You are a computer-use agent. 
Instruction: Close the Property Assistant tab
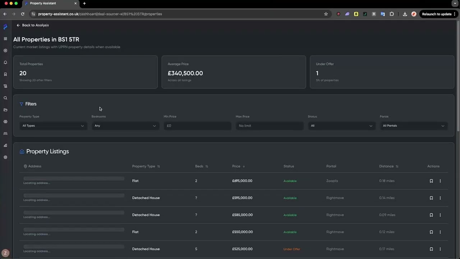tap(75, 3)
